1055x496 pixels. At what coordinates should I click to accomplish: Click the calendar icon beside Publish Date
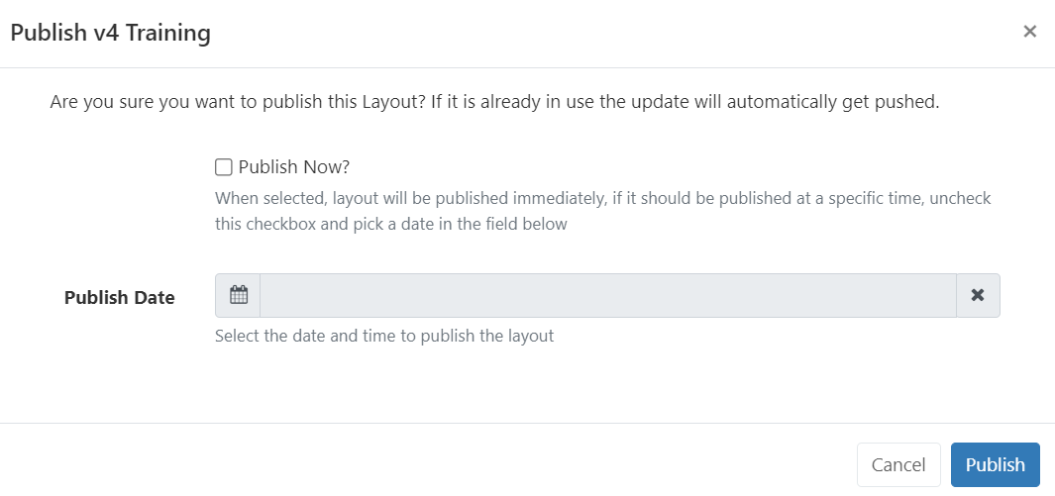238,295
